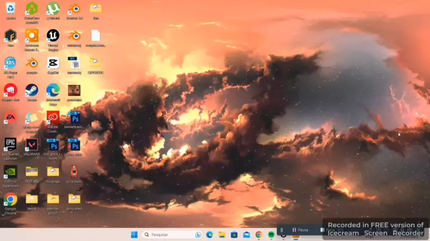Open the Sticky Notes desktop shortcut
Screen dimensions: 430x241
32,122
